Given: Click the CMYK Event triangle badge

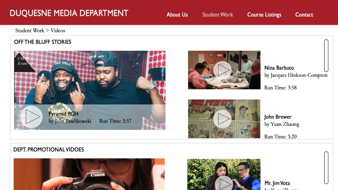Looking at the screenshot, I should (x=23, y=61).
